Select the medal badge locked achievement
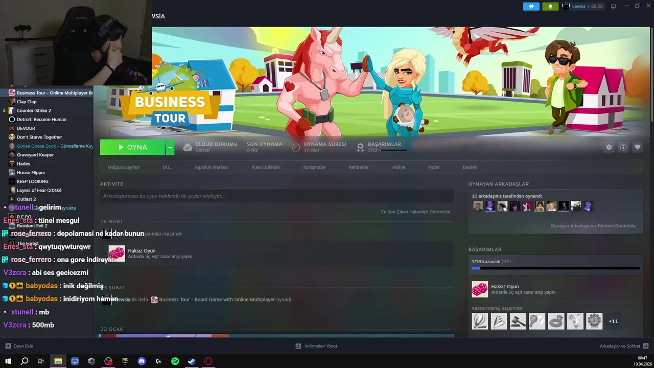654x368 pixels. pyautogui.click(x=594, y=321)
